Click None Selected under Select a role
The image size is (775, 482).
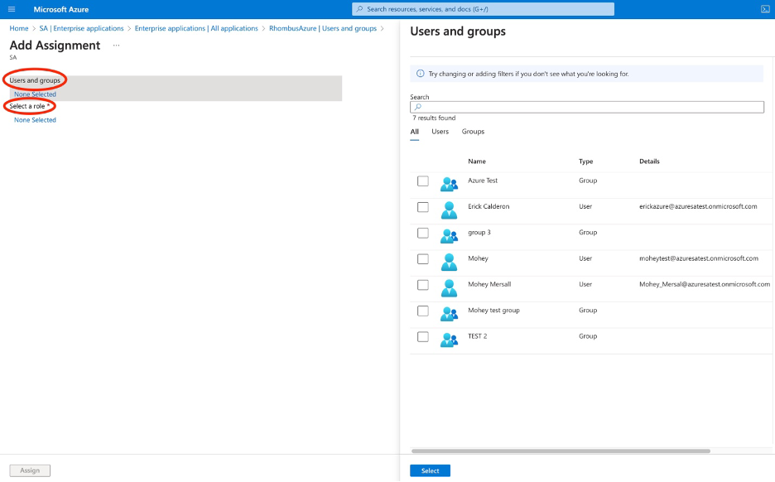coord(35,119)
